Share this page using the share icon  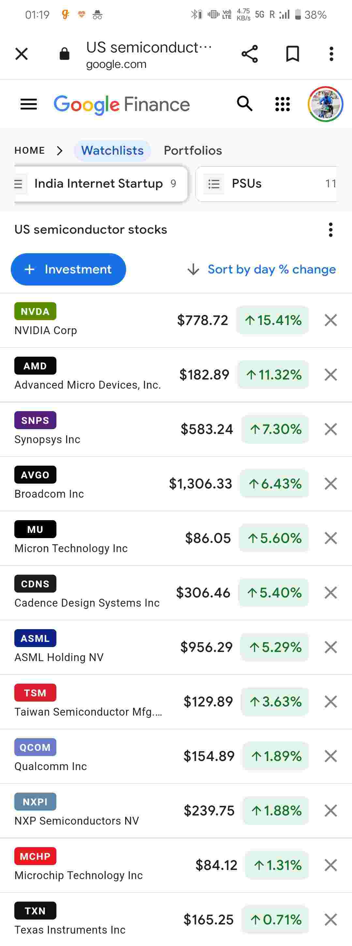[x=250, y=54]
